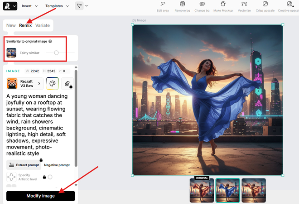Select the dancing woman image on canvas
Viewport: 299px width, 204px height.
pyautogui.click(x=207, y=100)
